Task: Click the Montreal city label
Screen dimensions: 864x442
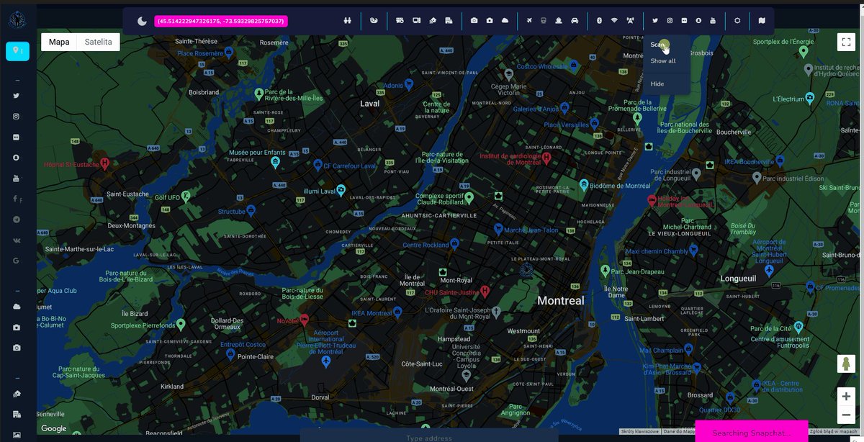Action: tap(561, 301)
